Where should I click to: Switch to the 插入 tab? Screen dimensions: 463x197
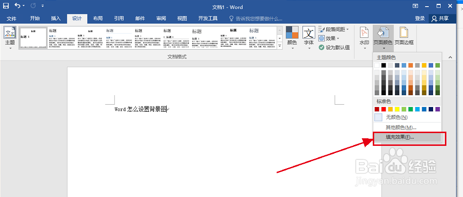(56, 18)
